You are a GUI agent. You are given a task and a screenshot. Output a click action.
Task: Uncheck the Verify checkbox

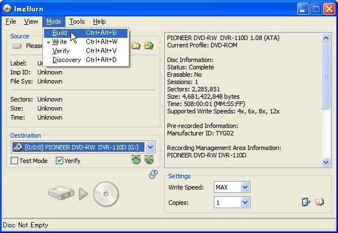(59, 161)
